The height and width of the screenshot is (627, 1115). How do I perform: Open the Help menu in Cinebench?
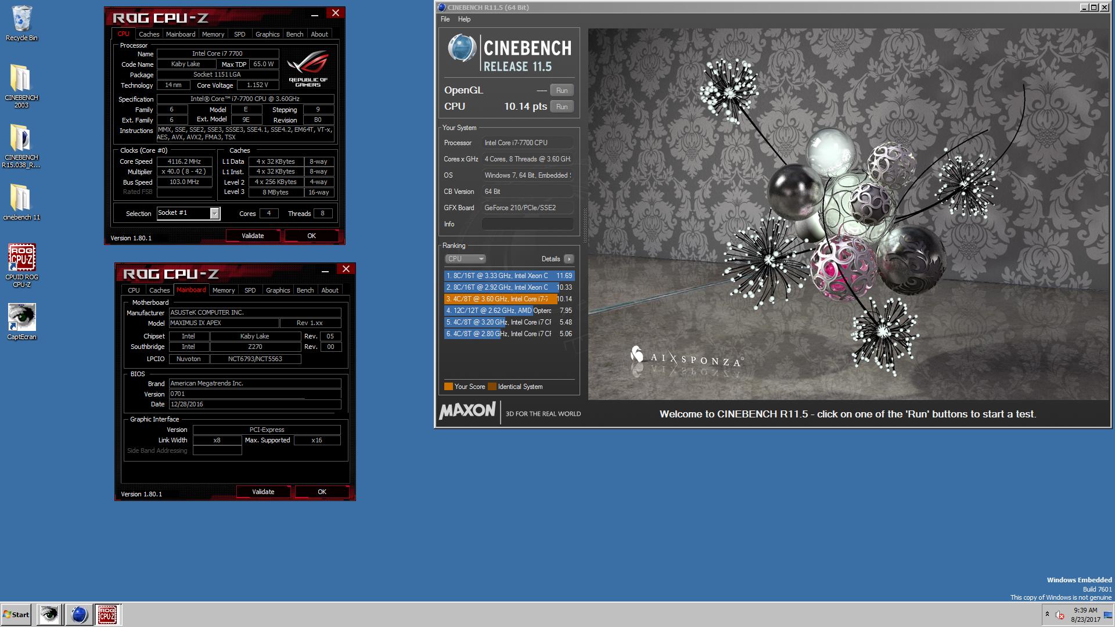click(x=464, y=19)
